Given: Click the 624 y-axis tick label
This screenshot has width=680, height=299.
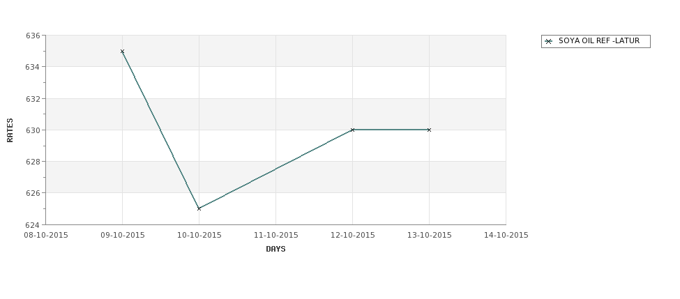Looking at the screenshot, I should coord(33,225).
